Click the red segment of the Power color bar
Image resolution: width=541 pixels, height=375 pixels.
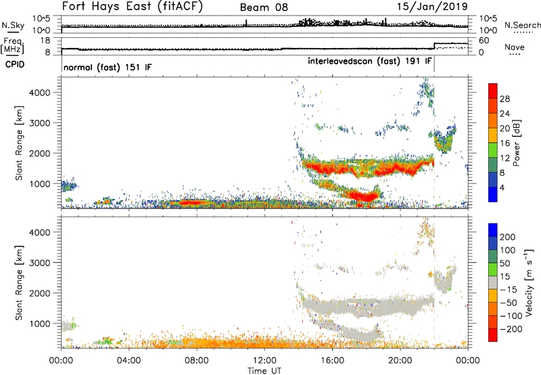click(493, 91)
